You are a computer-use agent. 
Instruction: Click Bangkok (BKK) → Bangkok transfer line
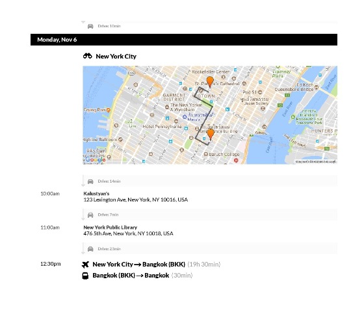(131, 276)
